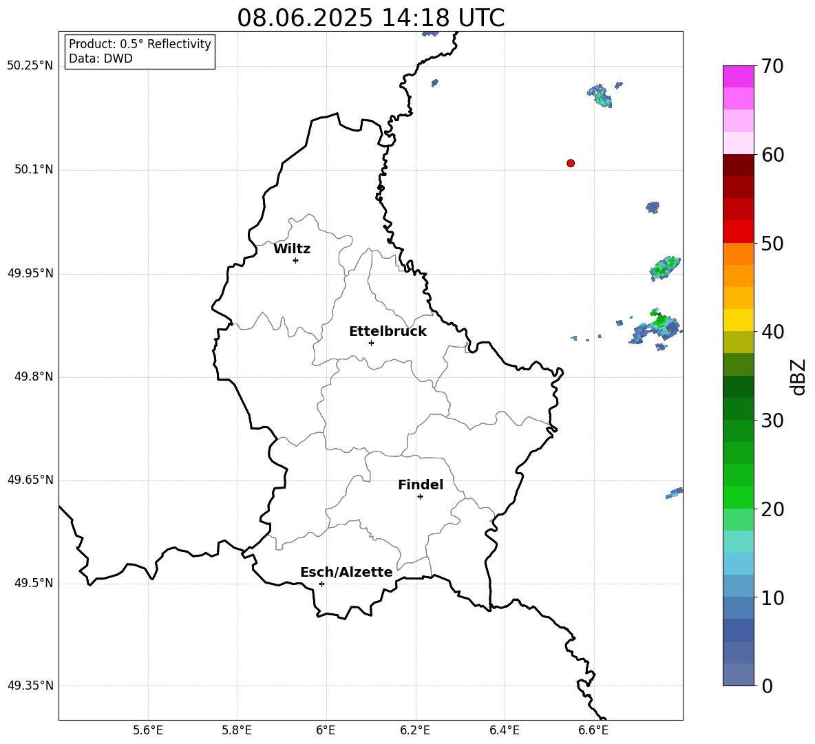
Task: Click the 49.65°N latitude label
Action: pyautogui.click(x=30, y=480)
